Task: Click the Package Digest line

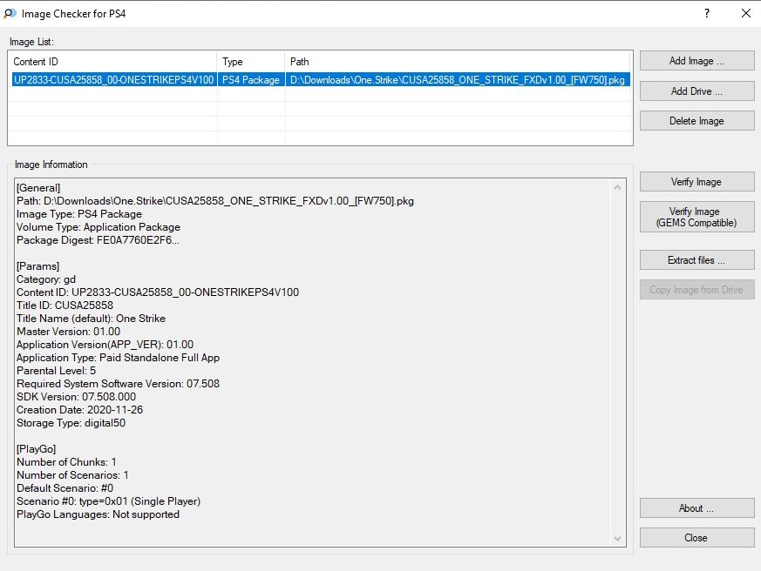Action: click(x=98, y=240)
